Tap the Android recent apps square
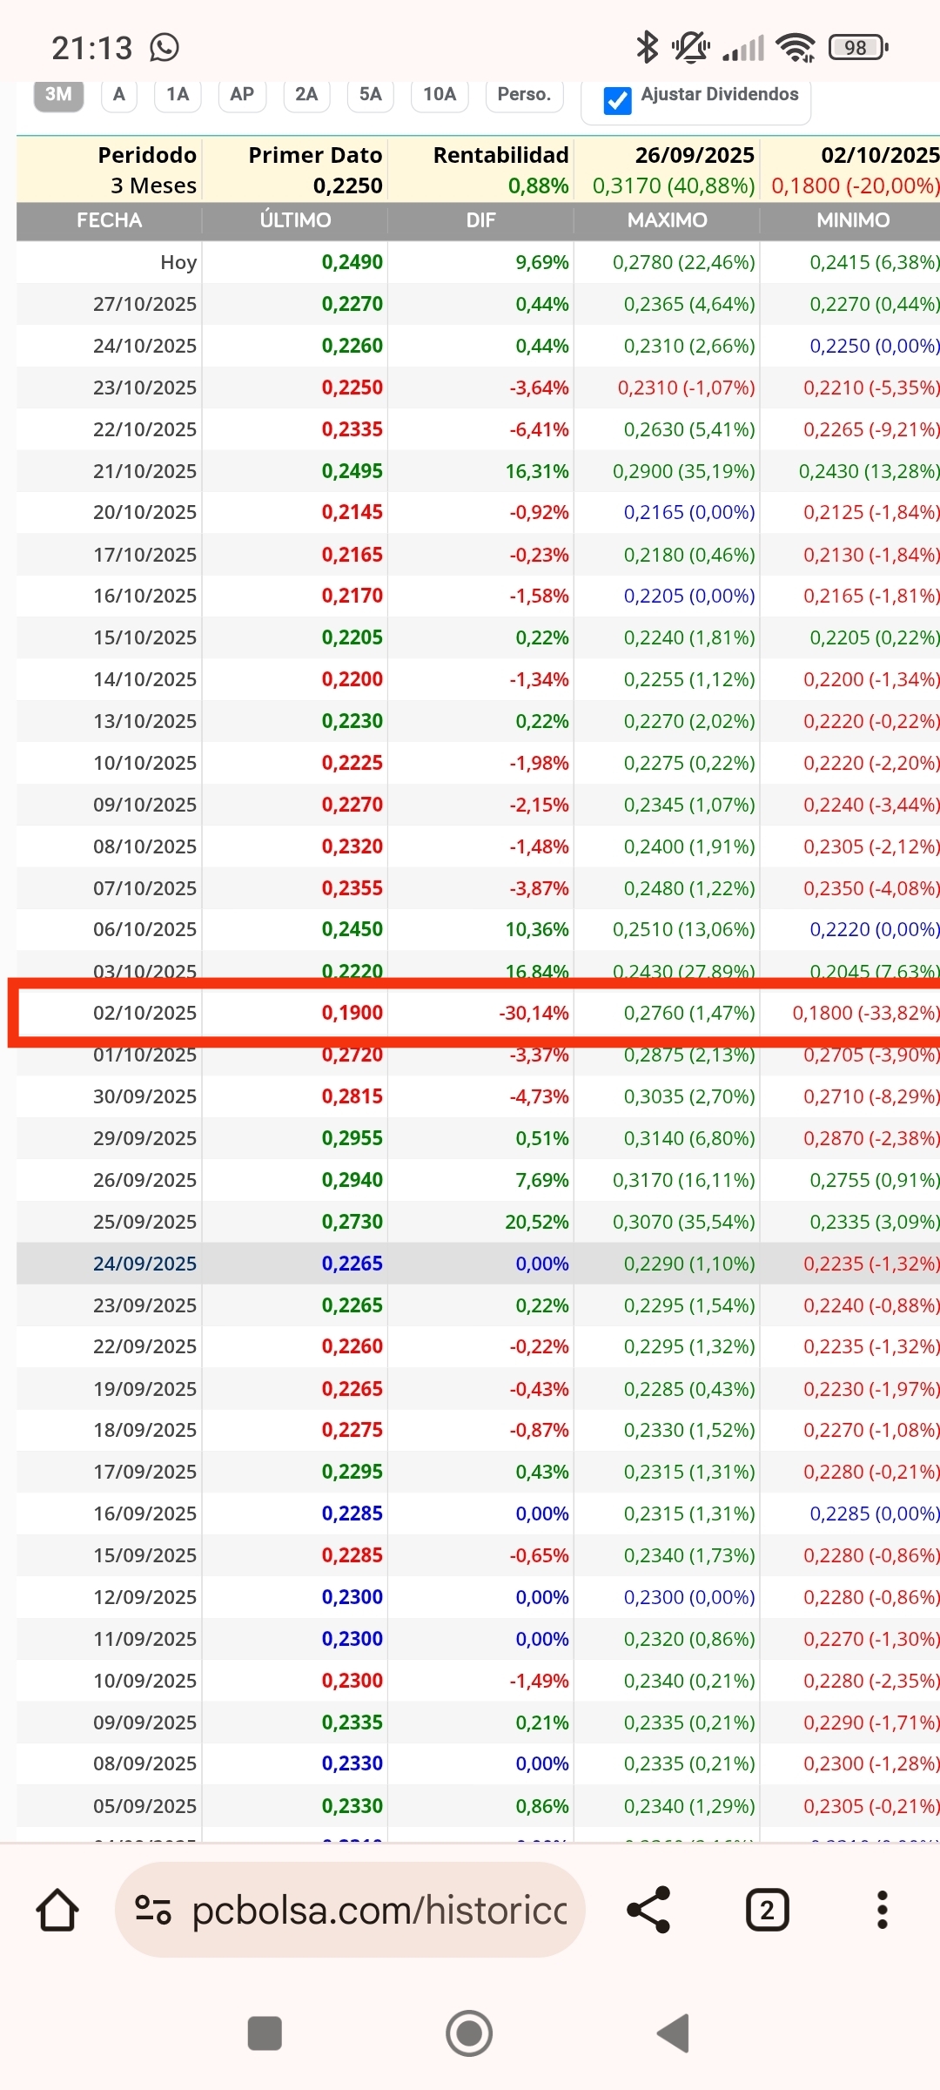The width and height of the screenshot is (940, 2090). tap(265, 2033)
